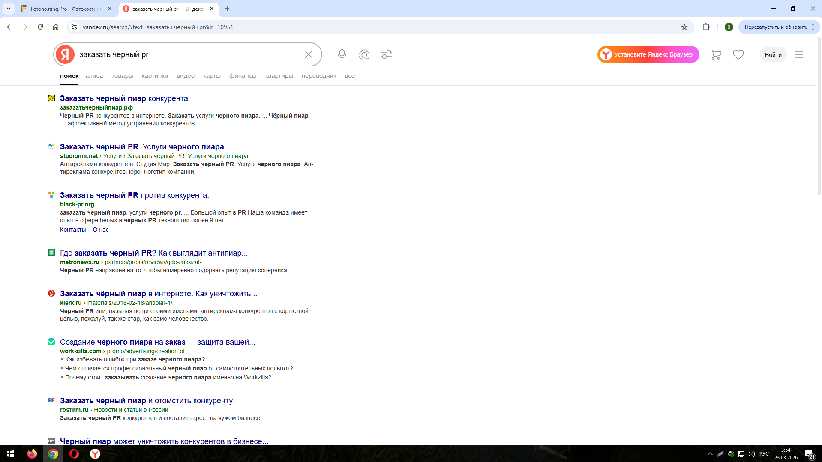822x462 pixels.
Task: Open Chrome profile avatar
Action: coord(729,27)
